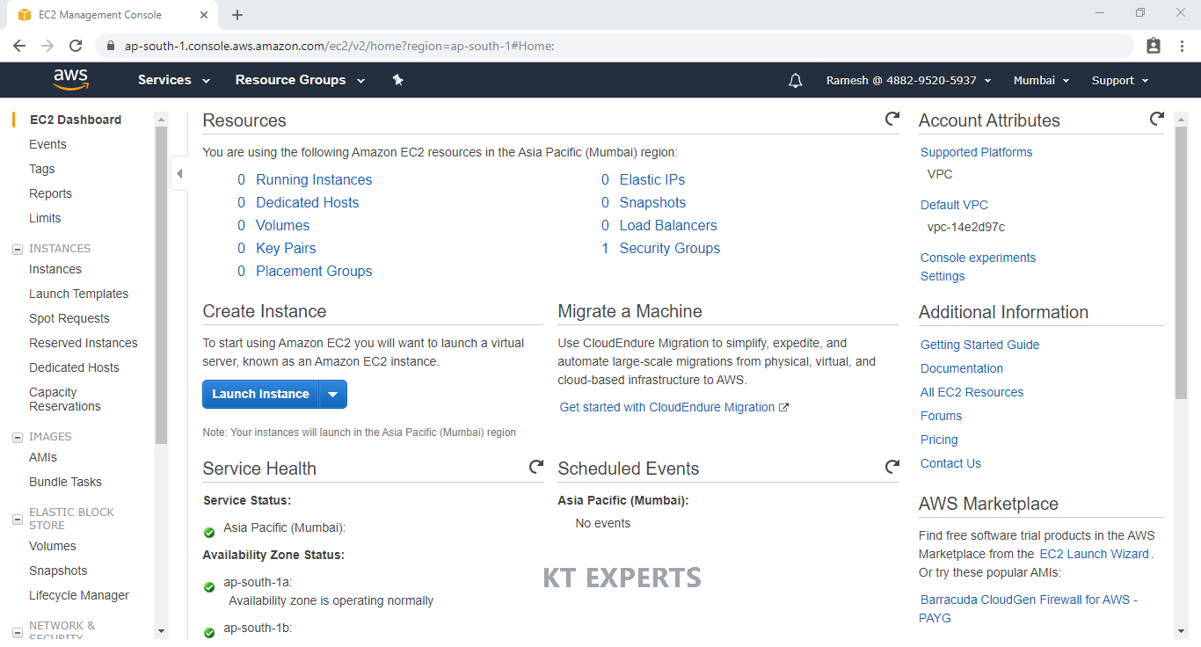Open the Support dropdown menu
The height and width of the screenshot is (647, 1201).
click(x=1120, y=81)
